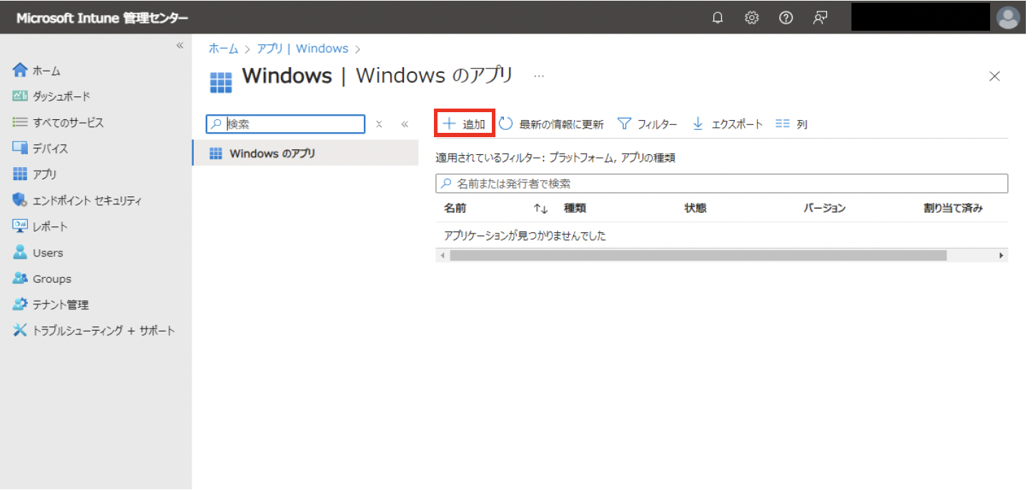Close the Windows apps blade
The height and width of the screenshot is (490, 1028).
click(x=994, y=76)
